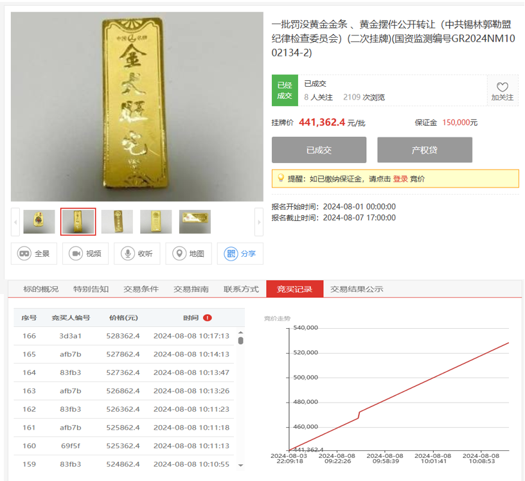The height and width of the screenshot is (481, 525).
Task: Switch to the 标的概况 tab
Action: pyautogui.click(x=41, y=289)
